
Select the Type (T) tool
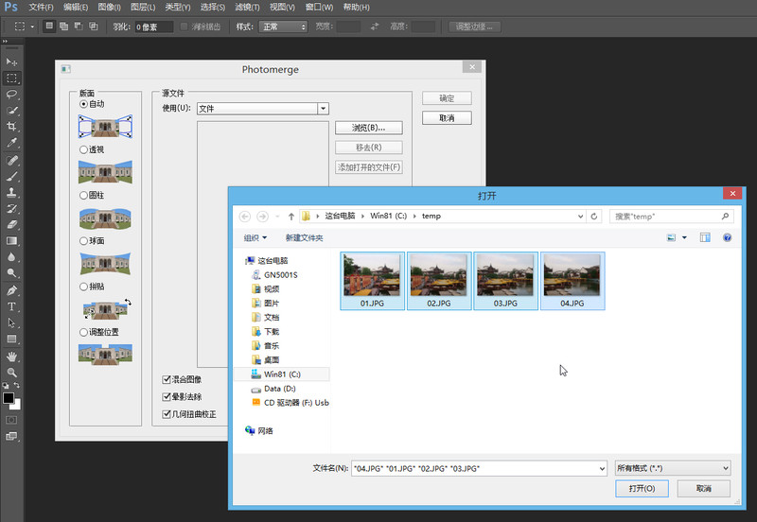tap(12, 306)
